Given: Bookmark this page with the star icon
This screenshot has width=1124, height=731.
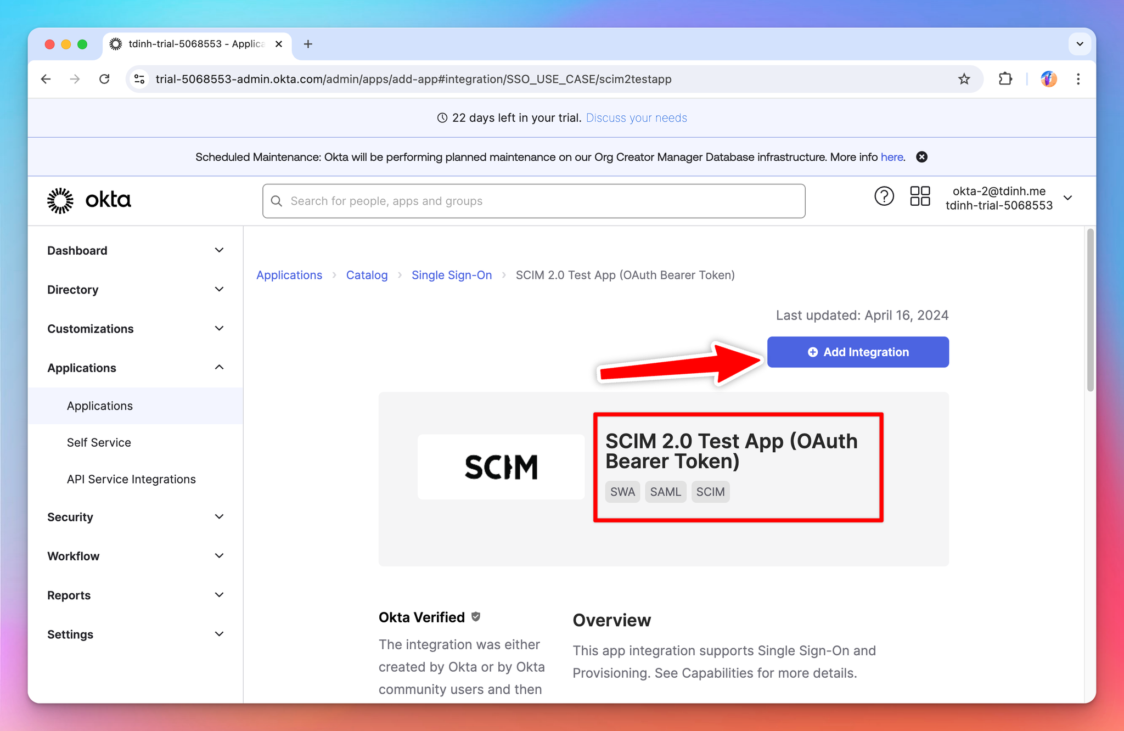Looking at the screenshot, I should (x=964, y=79).
